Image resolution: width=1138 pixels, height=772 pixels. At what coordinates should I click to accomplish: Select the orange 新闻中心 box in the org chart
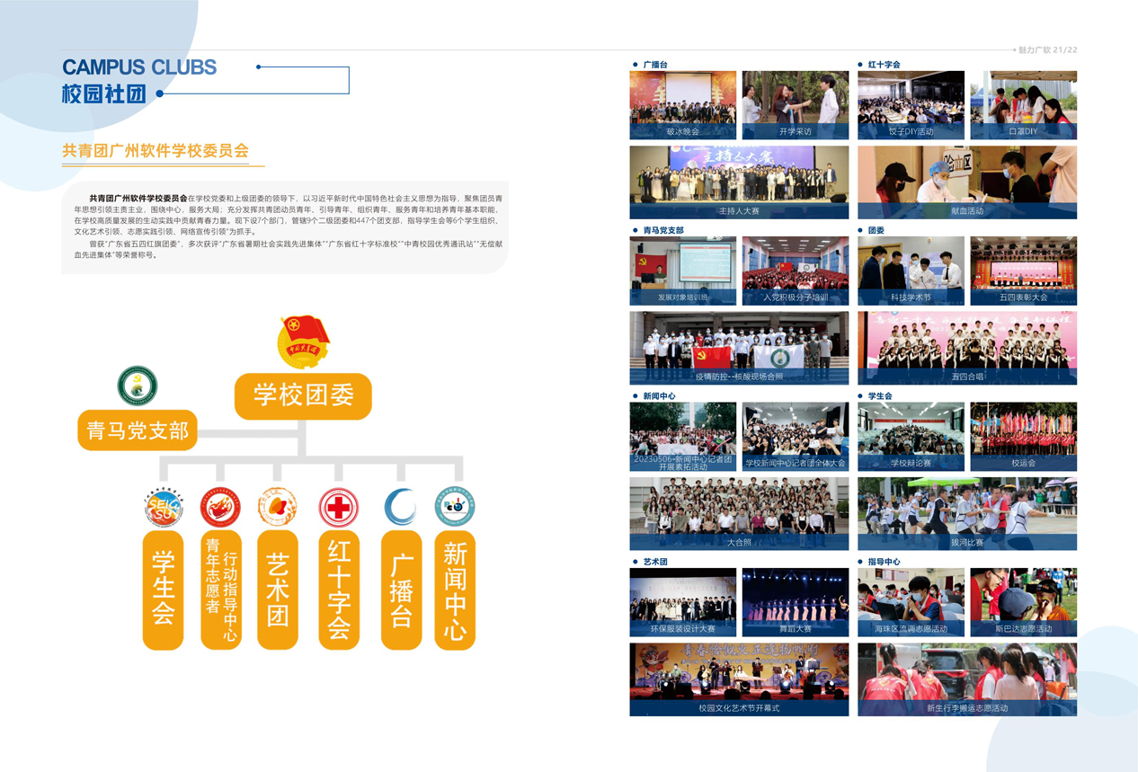pos(455,590)
